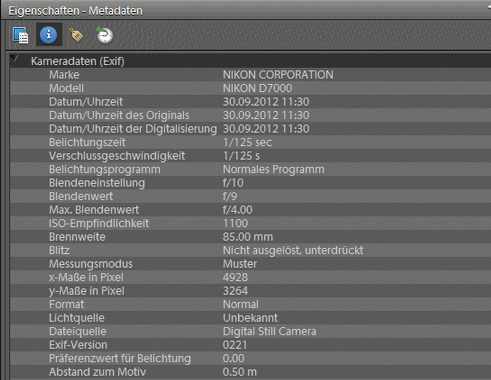Select the Präferenzwert für Belichtung label
This screenshot has height=380, width=491.
[x=120, y=358]
